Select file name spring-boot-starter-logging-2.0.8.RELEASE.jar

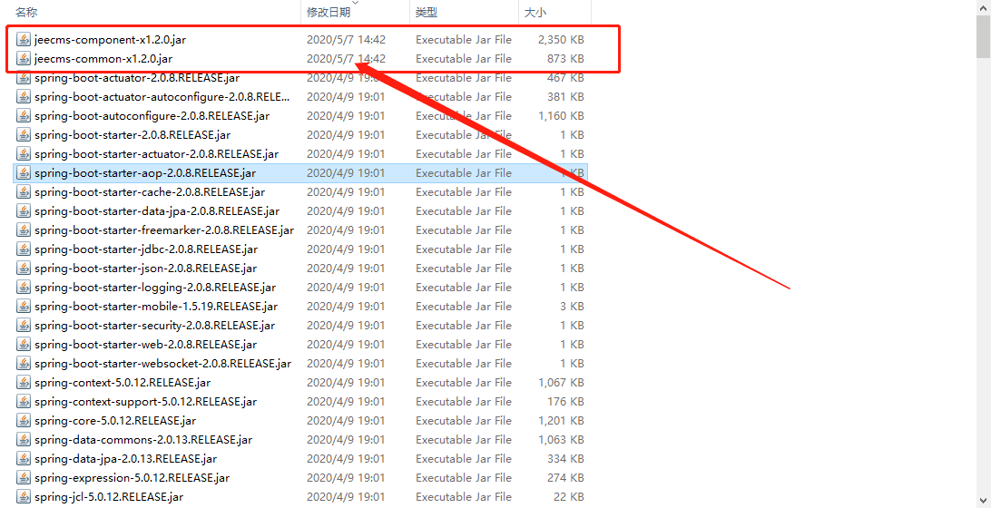point(155,287)
